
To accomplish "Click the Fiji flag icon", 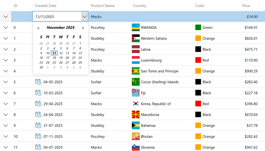I will 136,93.
